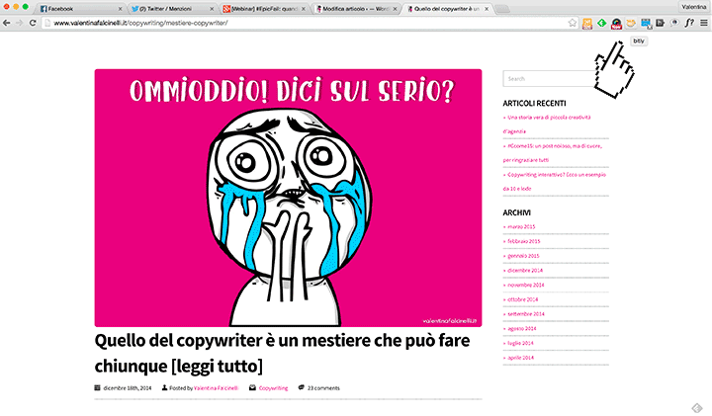Viewport: 712px width, 416px height.
Task: Reload the page with the refresh icon
Action: point(33,23)
